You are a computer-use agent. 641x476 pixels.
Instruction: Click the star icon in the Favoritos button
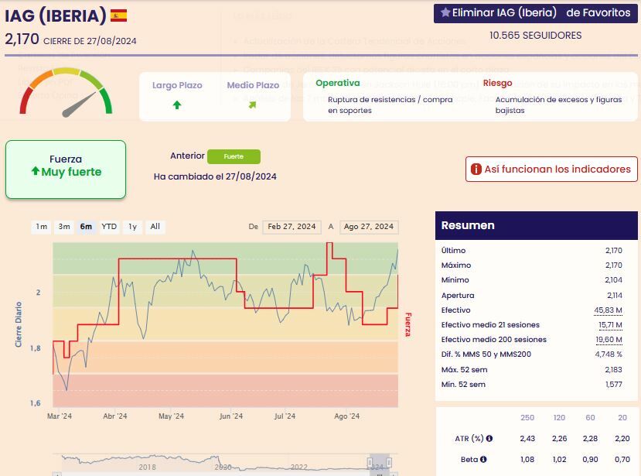click(445, 12)
